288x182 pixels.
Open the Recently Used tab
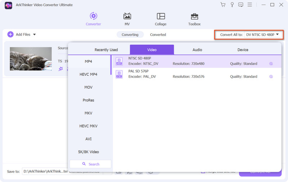tap(106, 50)
